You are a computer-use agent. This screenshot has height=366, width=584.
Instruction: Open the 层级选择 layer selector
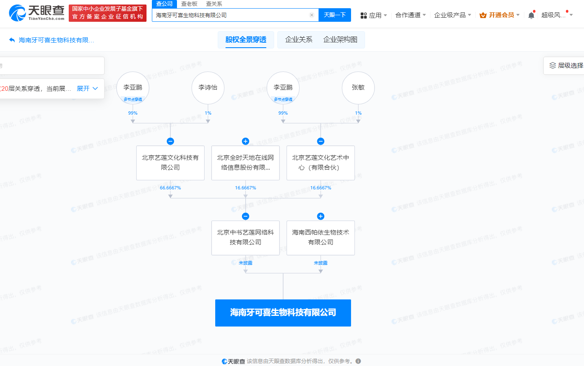566,66
